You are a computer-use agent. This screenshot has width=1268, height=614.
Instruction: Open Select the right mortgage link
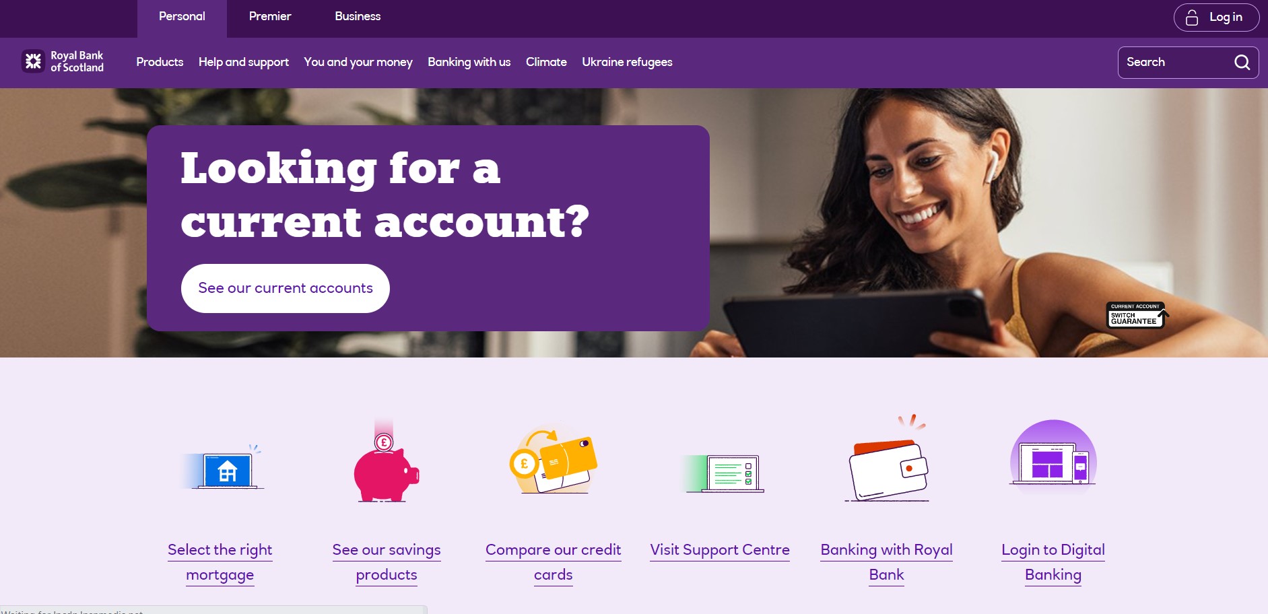click(220, 562)
